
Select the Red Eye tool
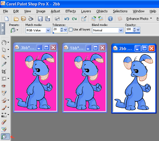(x=4, y=86)
